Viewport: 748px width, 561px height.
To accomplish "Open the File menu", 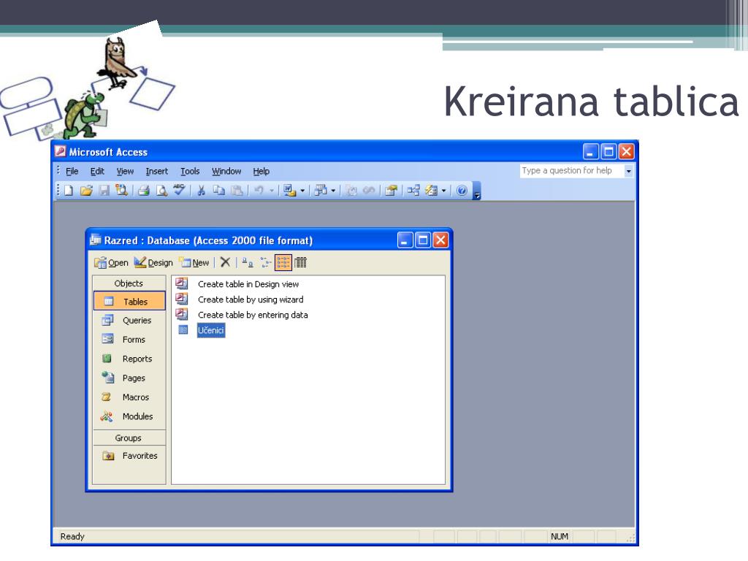I will (72, 171).
